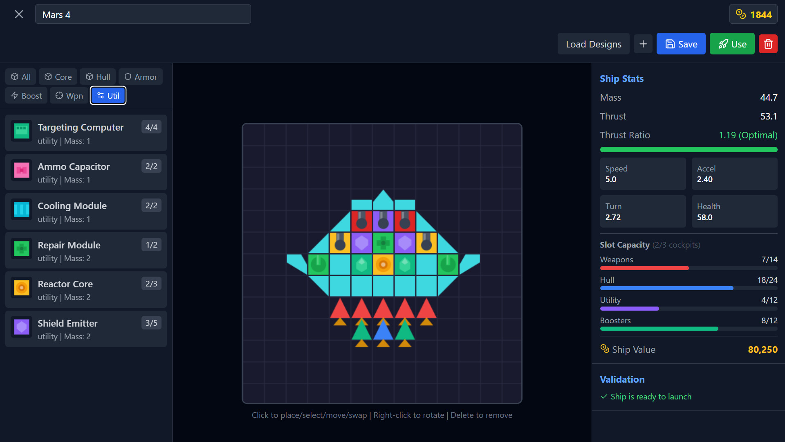Viewport: 785px width, 442px height.
Task: Toggle the Wpn filter
Action: [x=69, y=95]
